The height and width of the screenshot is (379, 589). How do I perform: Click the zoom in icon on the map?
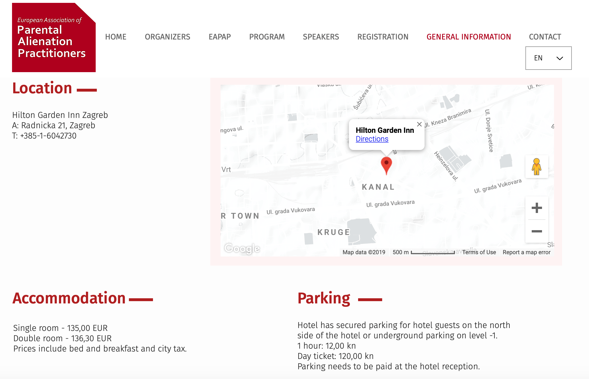(537, 208)
